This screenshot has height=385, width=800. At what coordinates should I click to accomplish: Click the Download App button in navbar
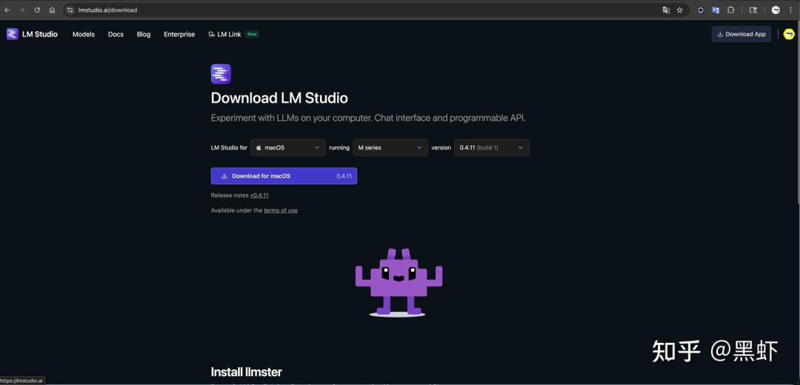click(741, 34)
